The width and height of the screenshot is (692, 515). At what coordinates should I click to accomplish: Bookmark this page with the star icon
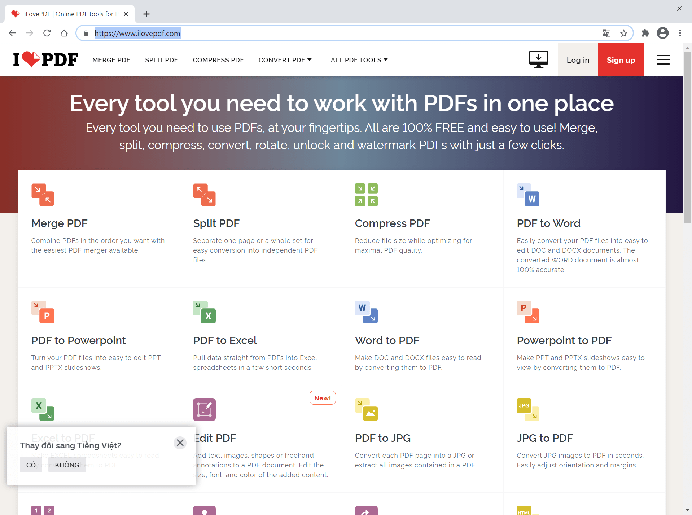623,33
